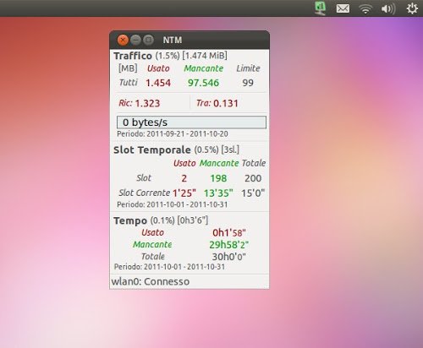Image resolution: width=423 pixels, height=348 pixels.
Task: Select the Ric received traffic value
Action: click(147, 103)
